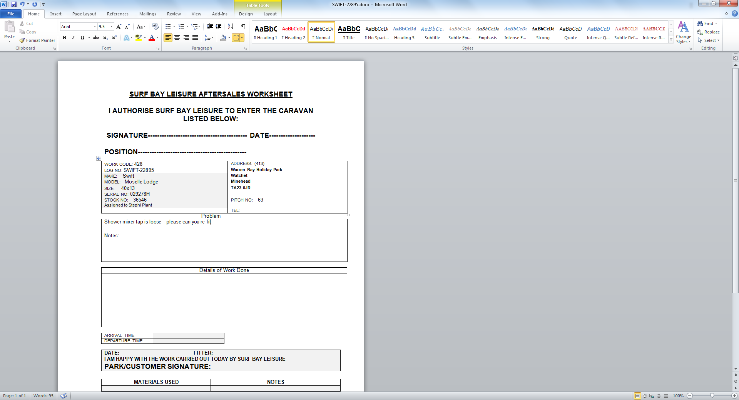Apply superscript formatting
The height and width of the screenshot is (400, 739).
point(114,38)
